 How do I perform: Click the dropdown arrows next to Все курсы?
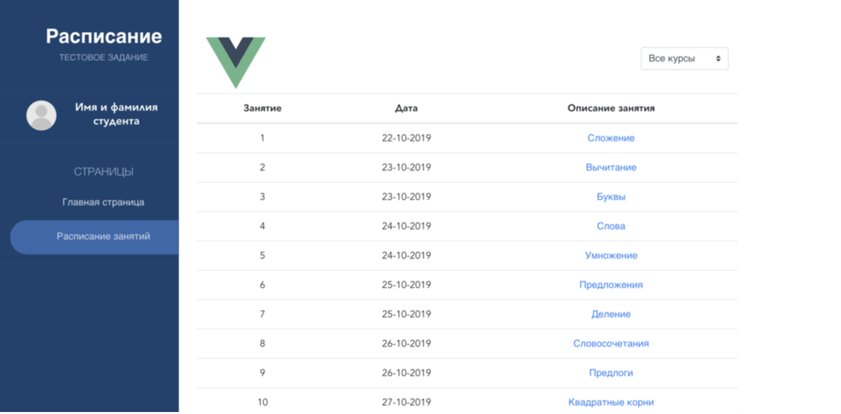(718, 58)
